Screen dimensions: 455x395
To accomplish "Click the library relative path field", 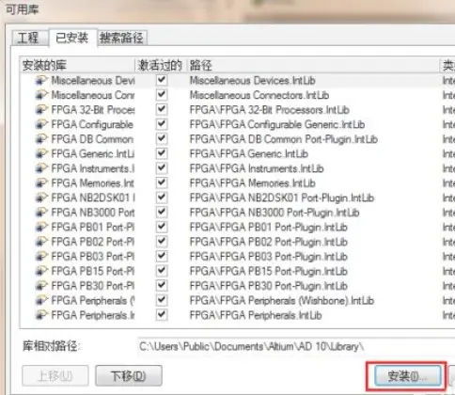I will 296,347.
